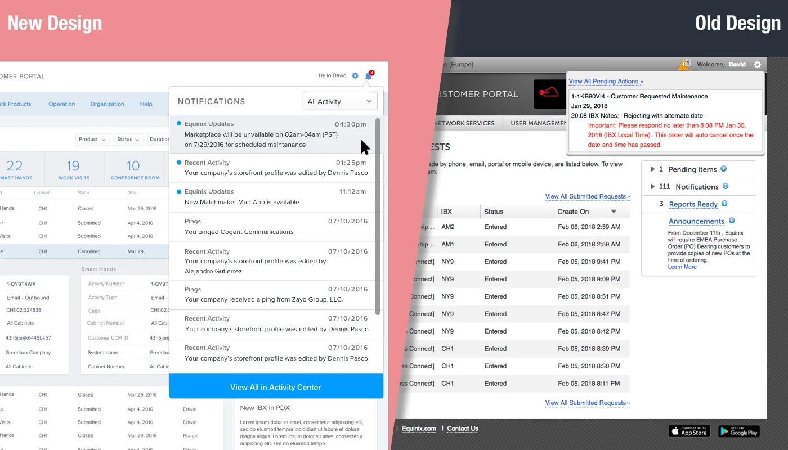Open the Equinix.com footer link
The height and width of the screenshot is (450, 788).
(x=419, y=429)
